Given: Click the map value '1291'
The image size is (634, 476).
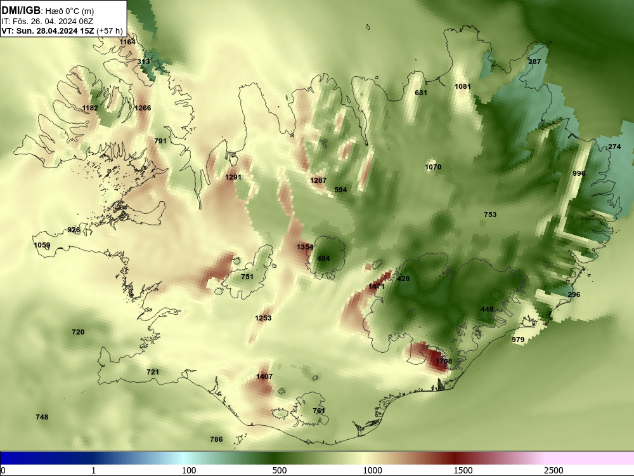Looking at the screenshot, I should [x=233, y=177].
